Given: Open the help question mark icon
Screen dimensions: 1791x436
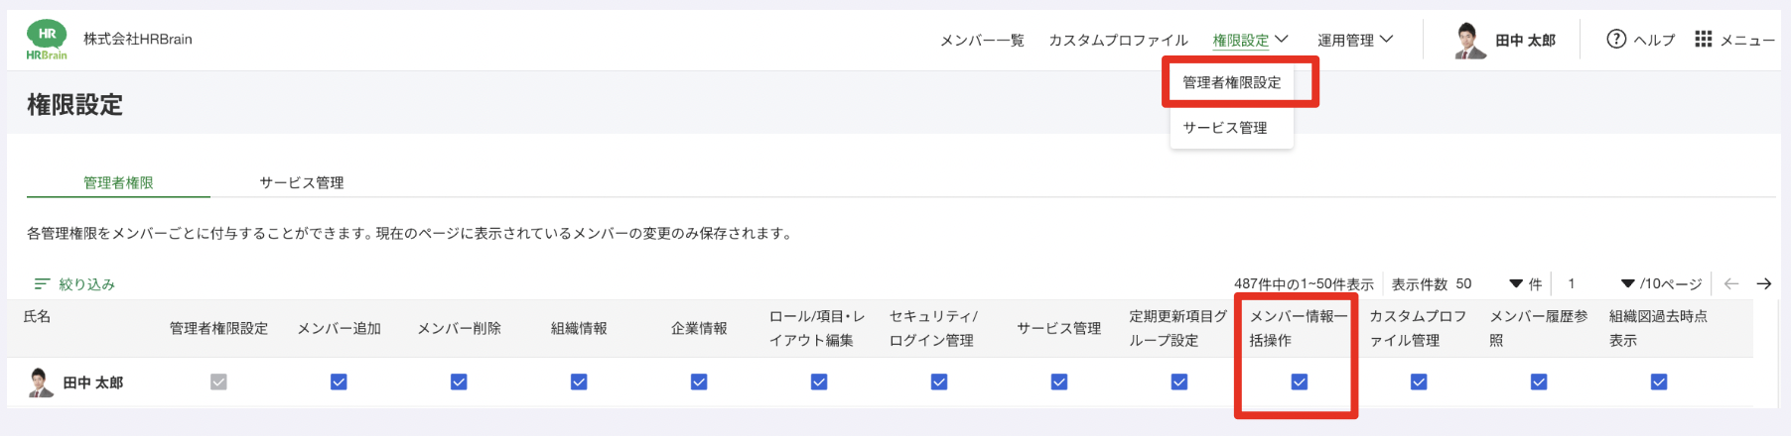Looking at the screenshot, I should click(1616, 39).
